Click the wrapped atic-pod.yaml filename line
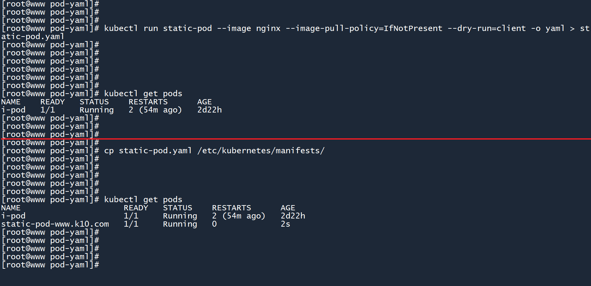Image resolution: width=591 pixels, height=286 pixels. pyautogui.click(x=33, y=37)
